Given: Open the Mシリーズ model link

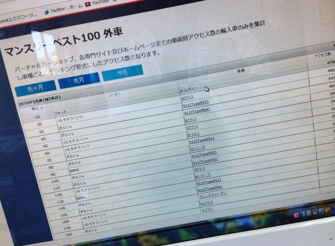Looking at the screenshot, I should click(x=203, y=176).
